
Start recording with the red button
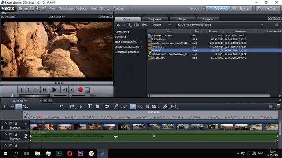click(80, 90)
